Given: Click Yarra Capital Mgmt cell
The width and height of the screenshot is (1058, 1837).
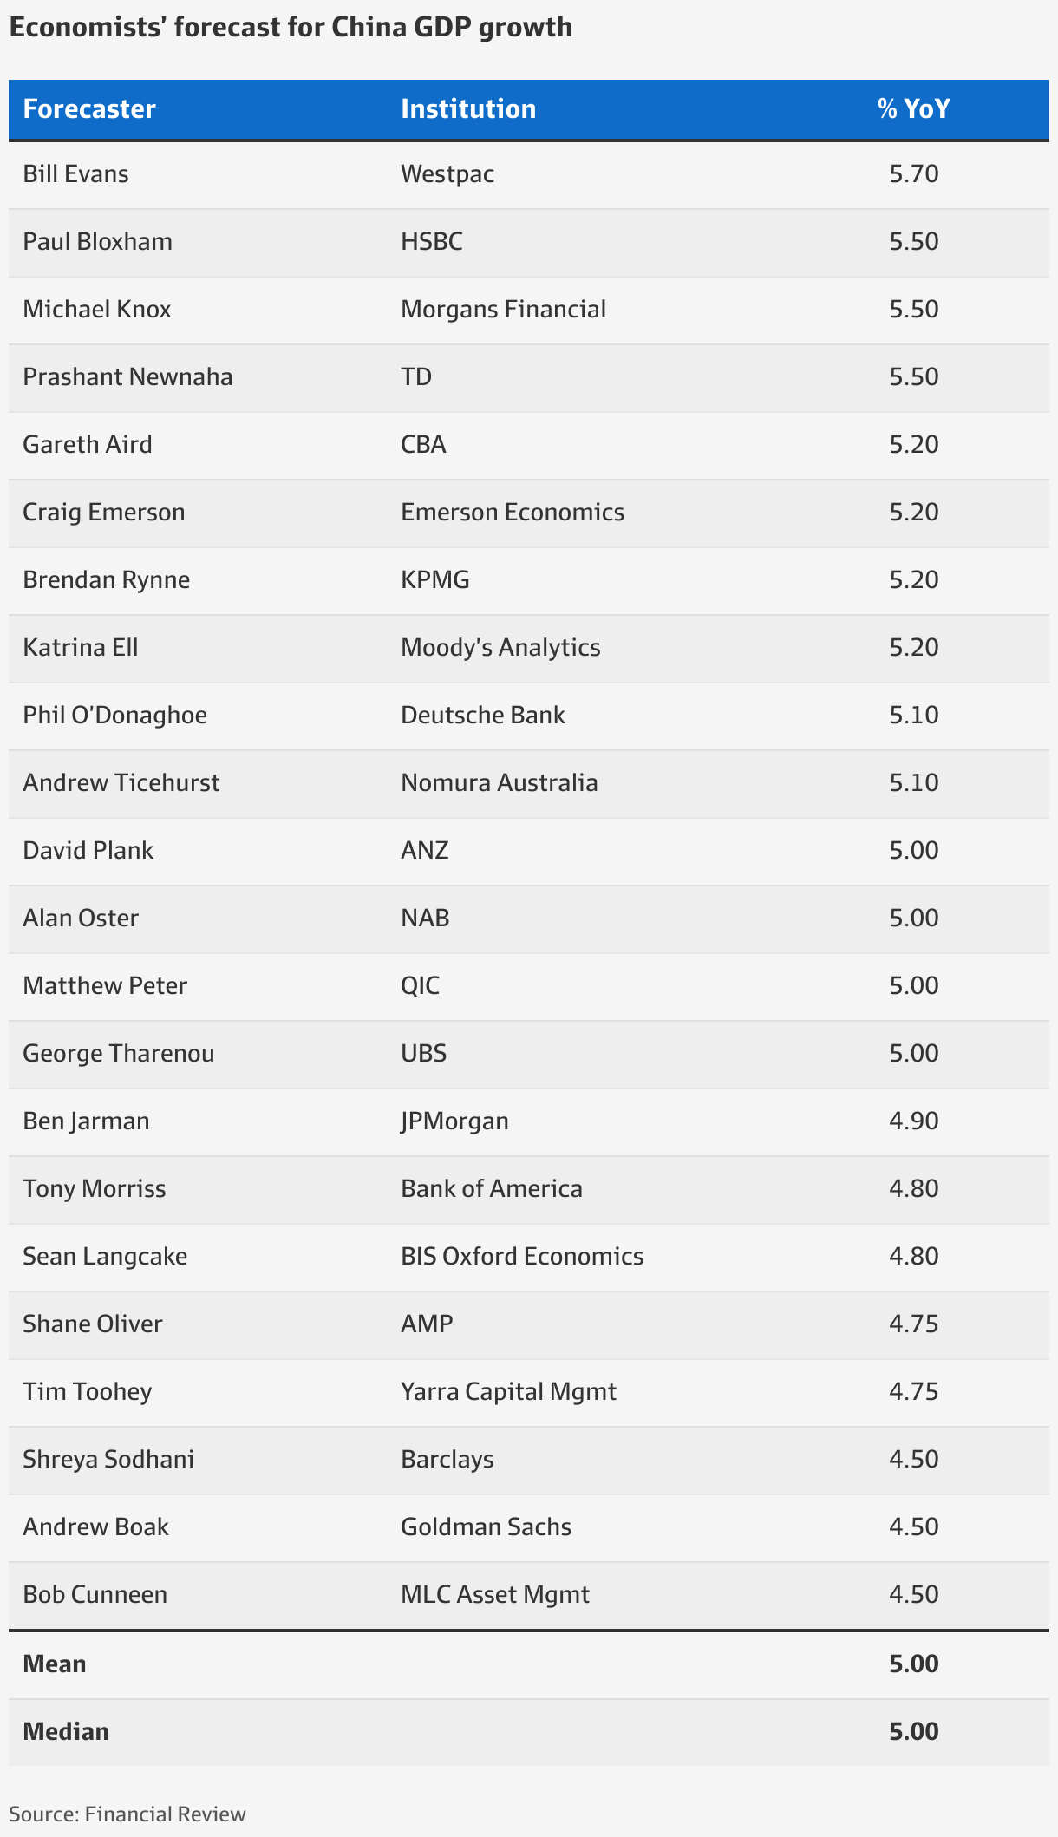Looking at the screenshot, I should coord(508,1392).
